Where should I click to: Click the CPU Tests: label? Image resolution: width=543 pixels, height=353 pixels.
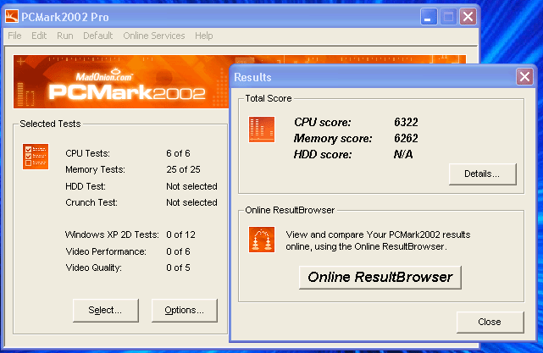pyautogui.click(x=87, y=153)
